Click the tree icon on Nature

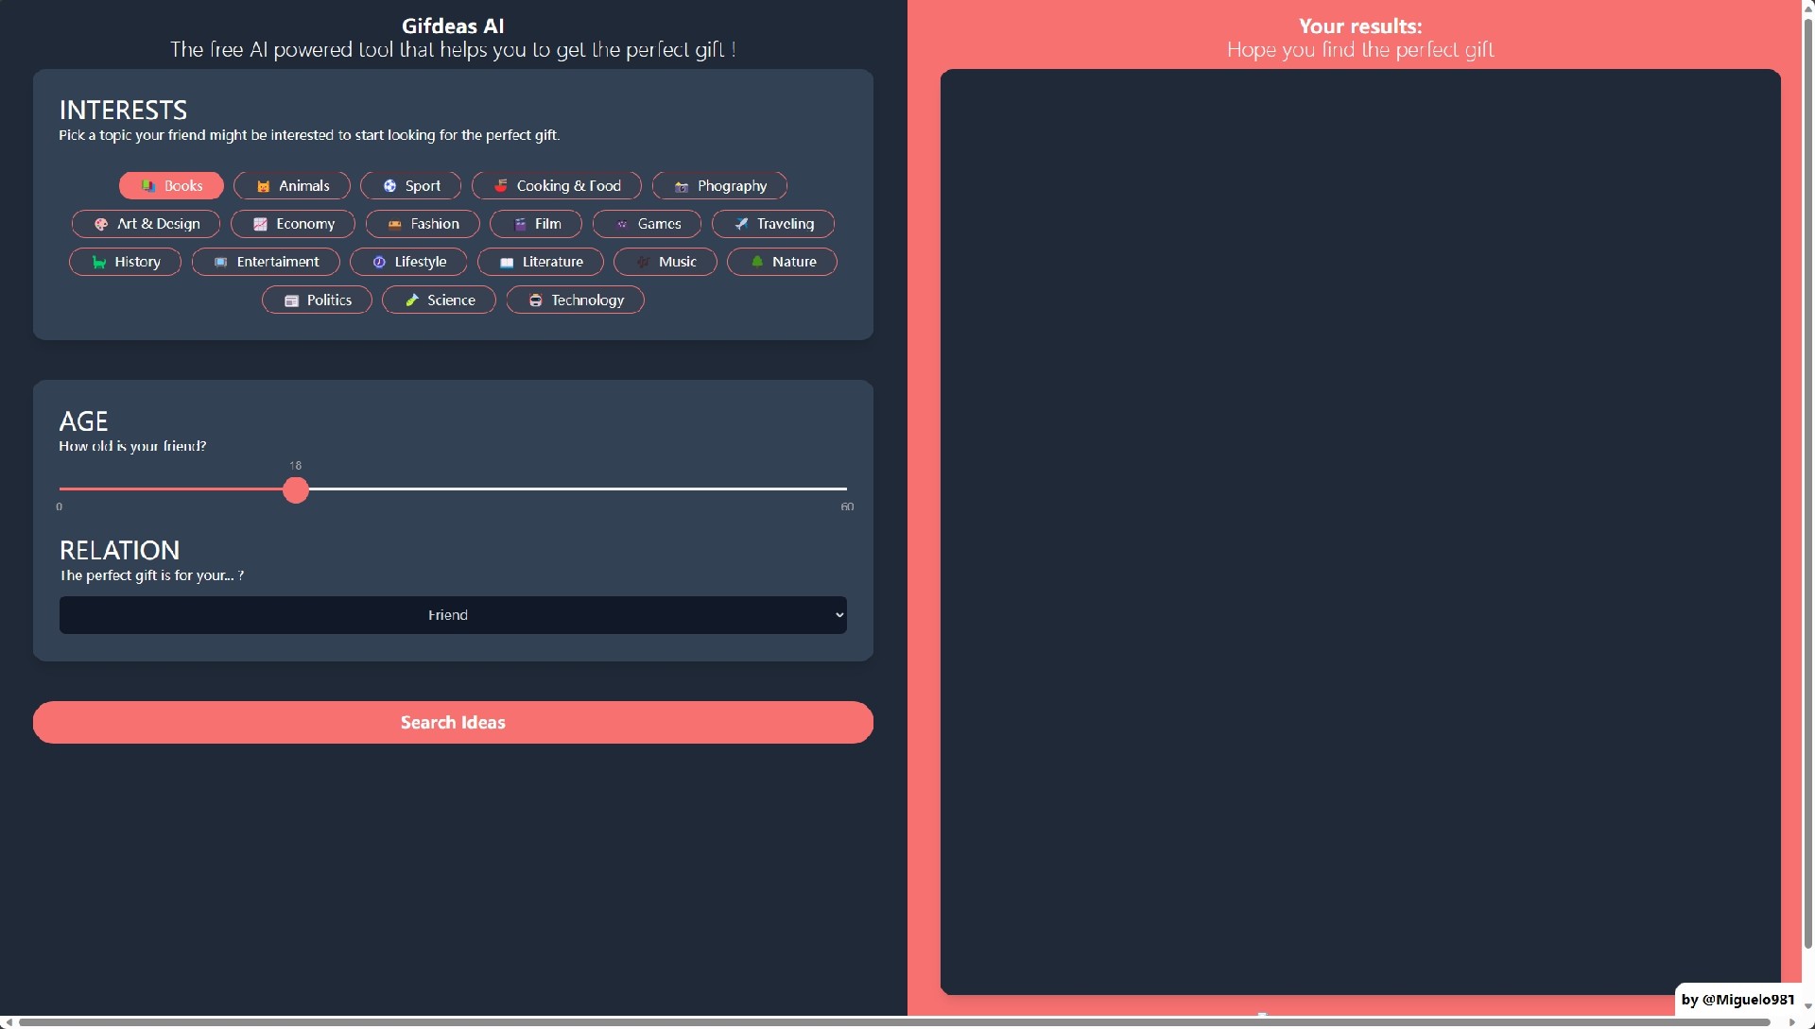(x=757, y=262)
